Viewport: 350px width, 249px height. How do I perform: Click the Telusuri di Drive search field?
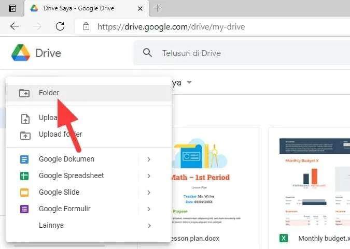(242, 53)
